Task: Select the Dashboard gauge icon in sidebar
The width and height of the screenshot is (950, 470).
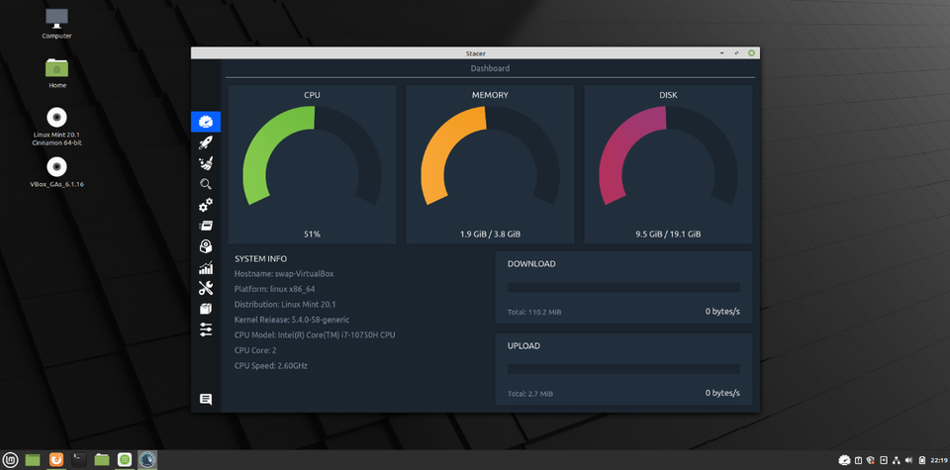Action: pos(206,122)
